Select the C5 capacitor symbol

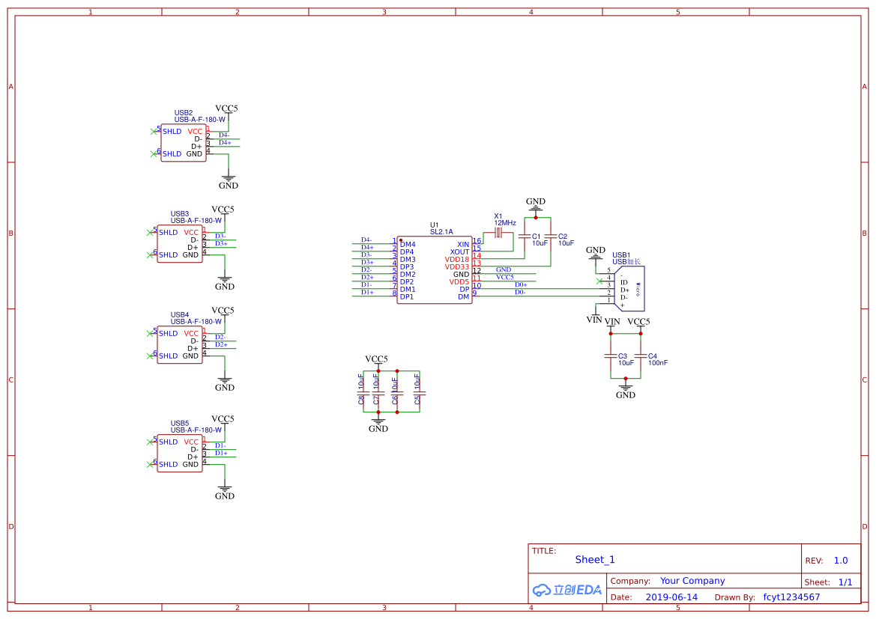click(420, 393)
